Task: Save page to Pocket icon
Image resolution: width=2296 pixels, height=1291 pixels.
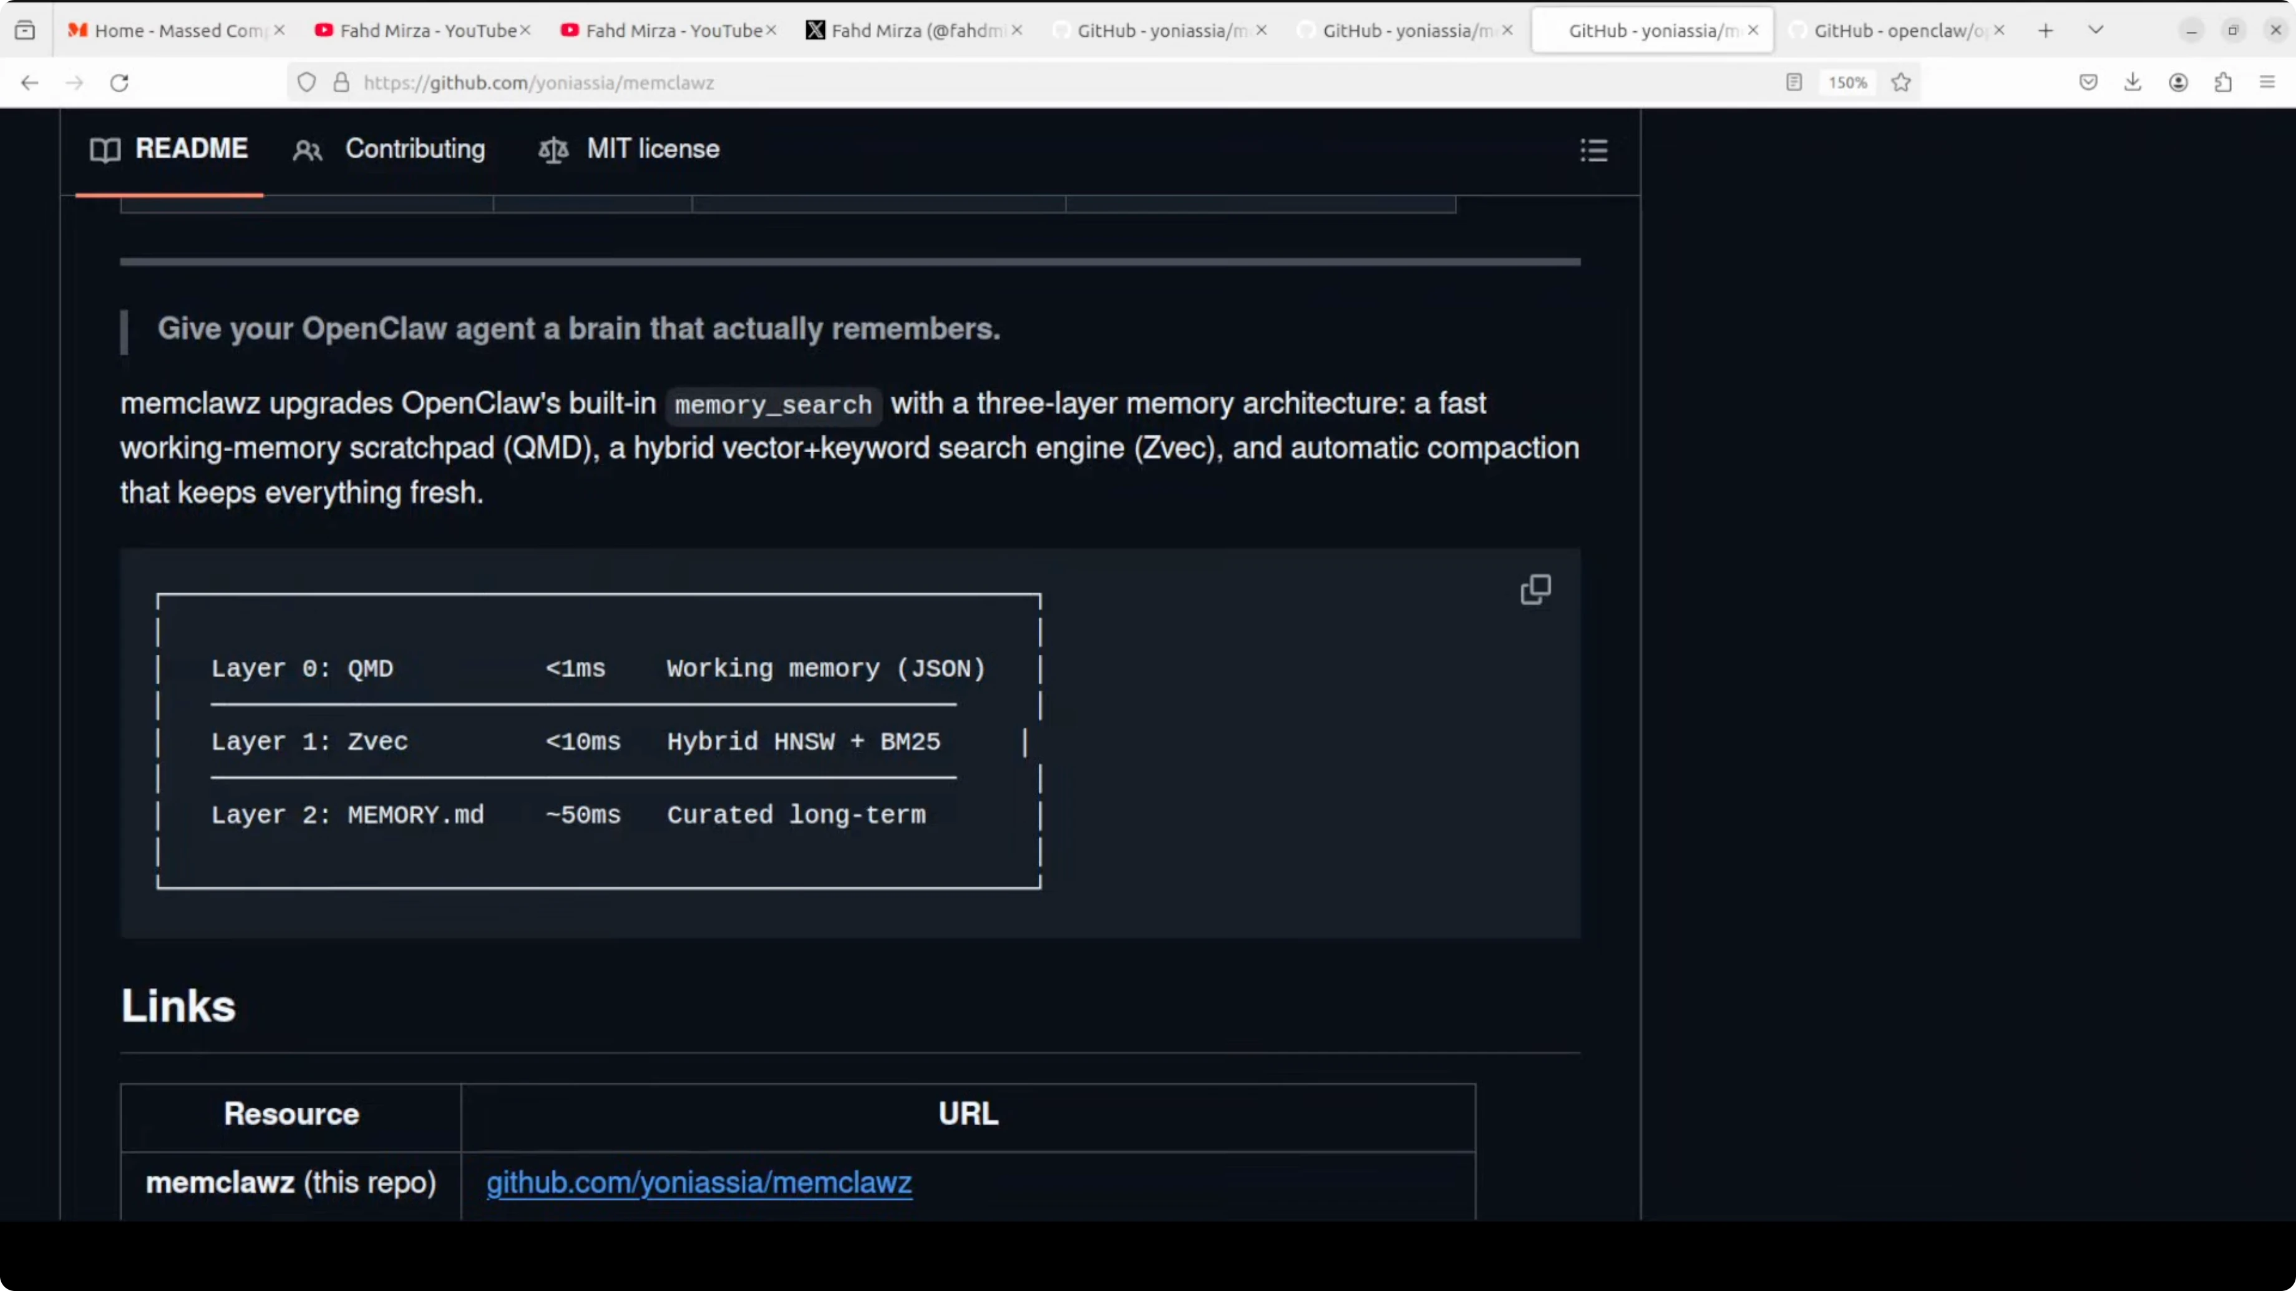Action: [2088, 83]
